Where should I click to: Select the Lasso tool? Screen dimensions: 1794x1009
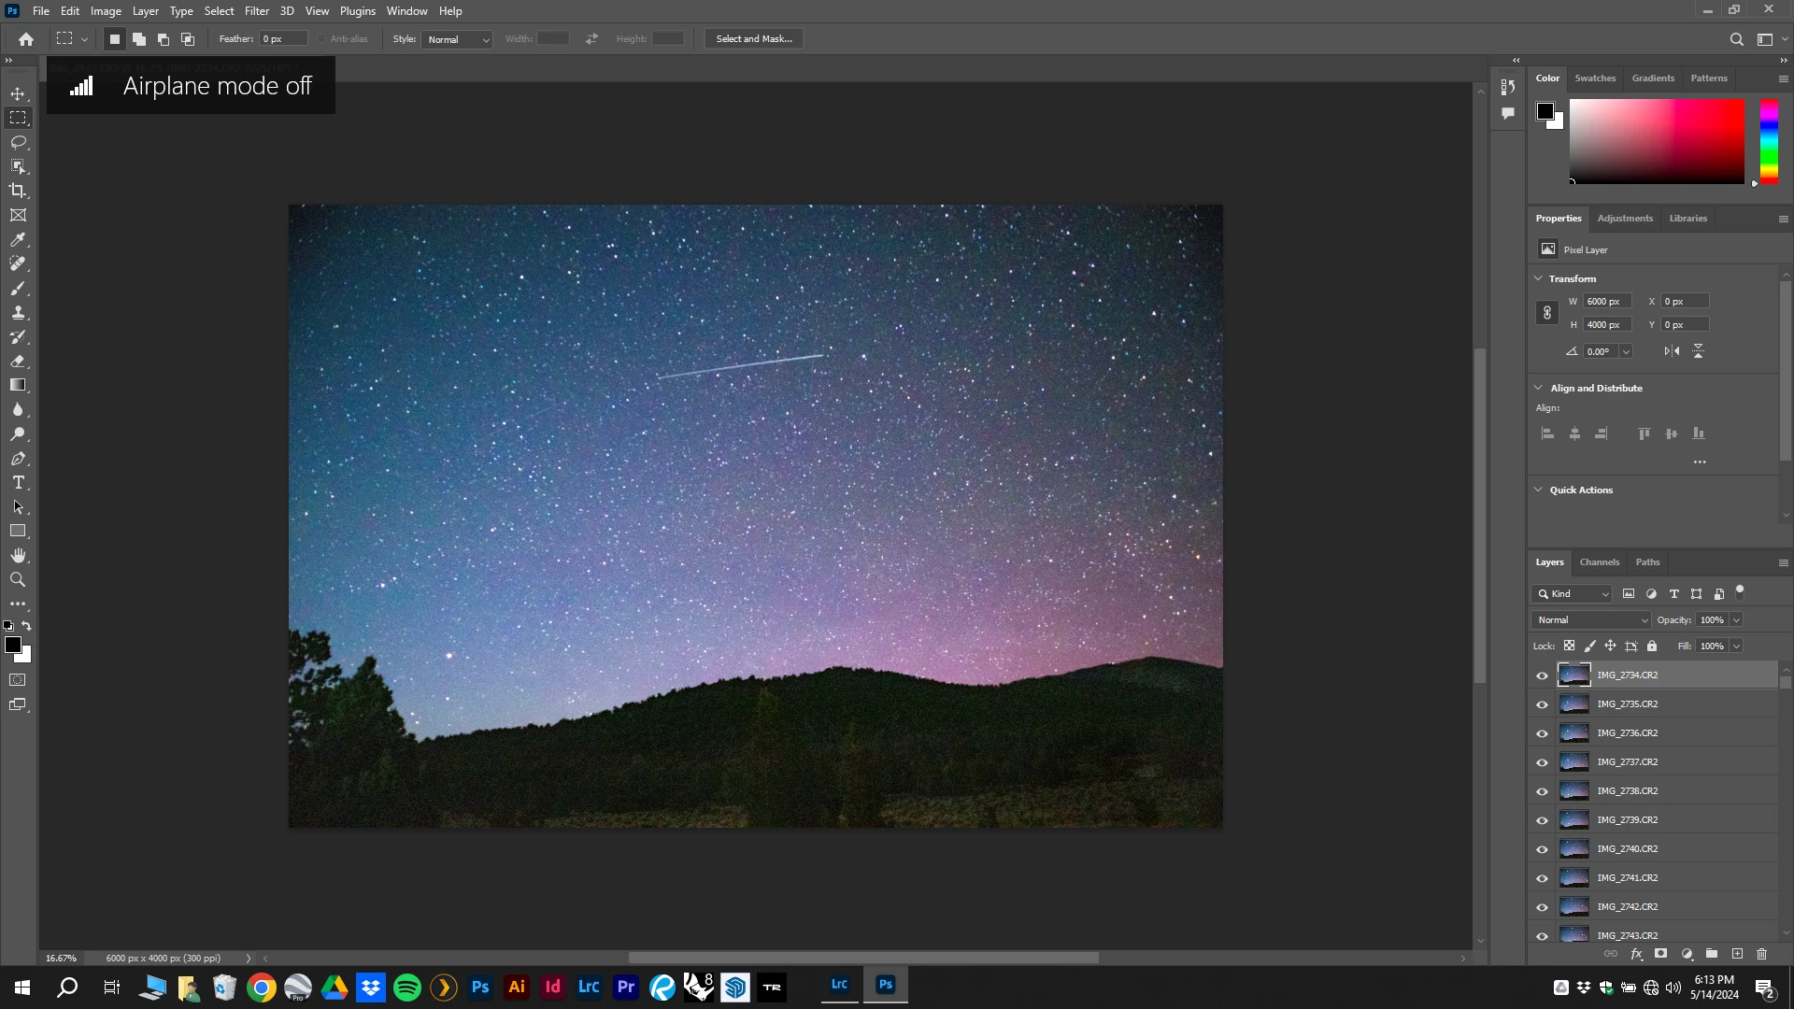pyautogui.click(x=18, y=142)
